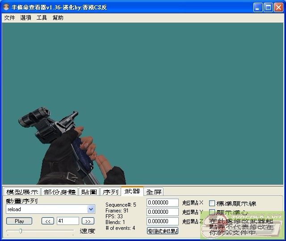Expand the reload animation sequence dropdown
286x241 pixels.
click(91, 209)
